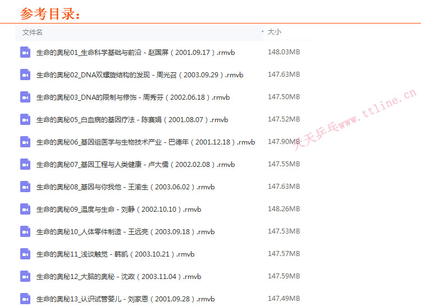Open file 生命的奥秘01_生命科学基础与前沿 - 赵国屏

134,53
